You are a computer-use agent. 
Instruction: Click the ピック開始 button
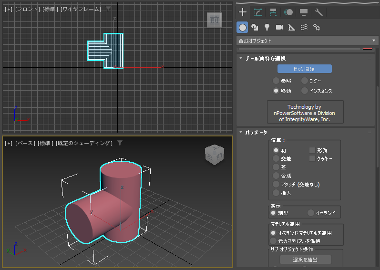pos(304,69)
